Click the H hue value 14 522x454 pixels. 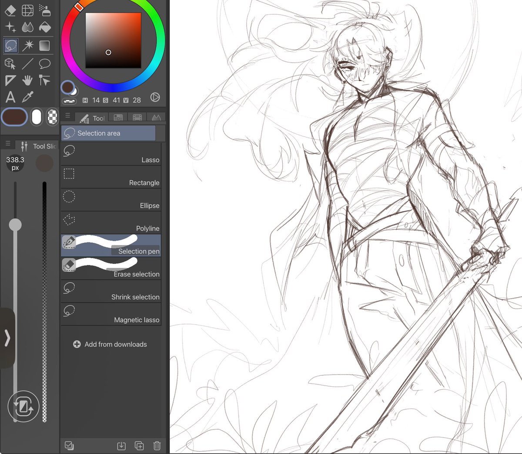[x=96, y=100]
